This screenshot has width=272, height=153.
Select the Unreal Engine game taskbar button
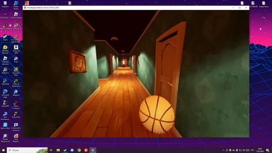coord(93,150)
